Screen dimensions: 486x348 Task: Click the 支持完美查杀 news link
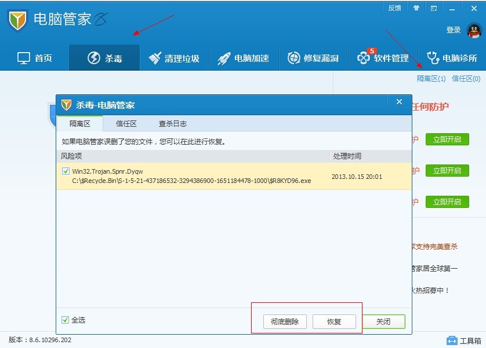(434, 247)
